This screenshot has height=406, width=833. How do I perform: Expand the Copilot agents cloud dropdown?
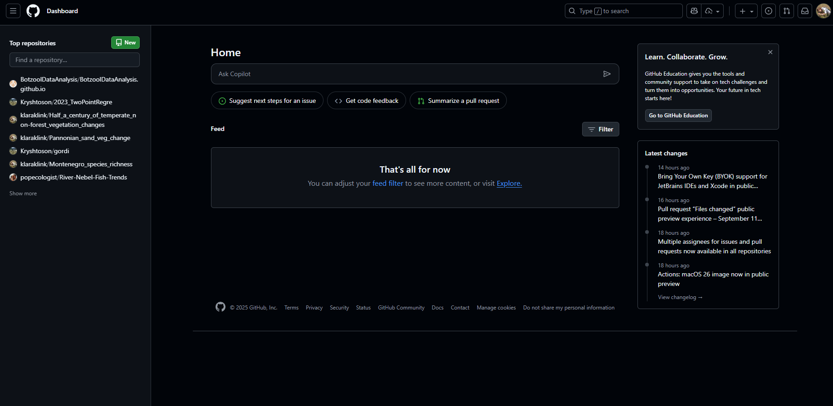[712, 11]
